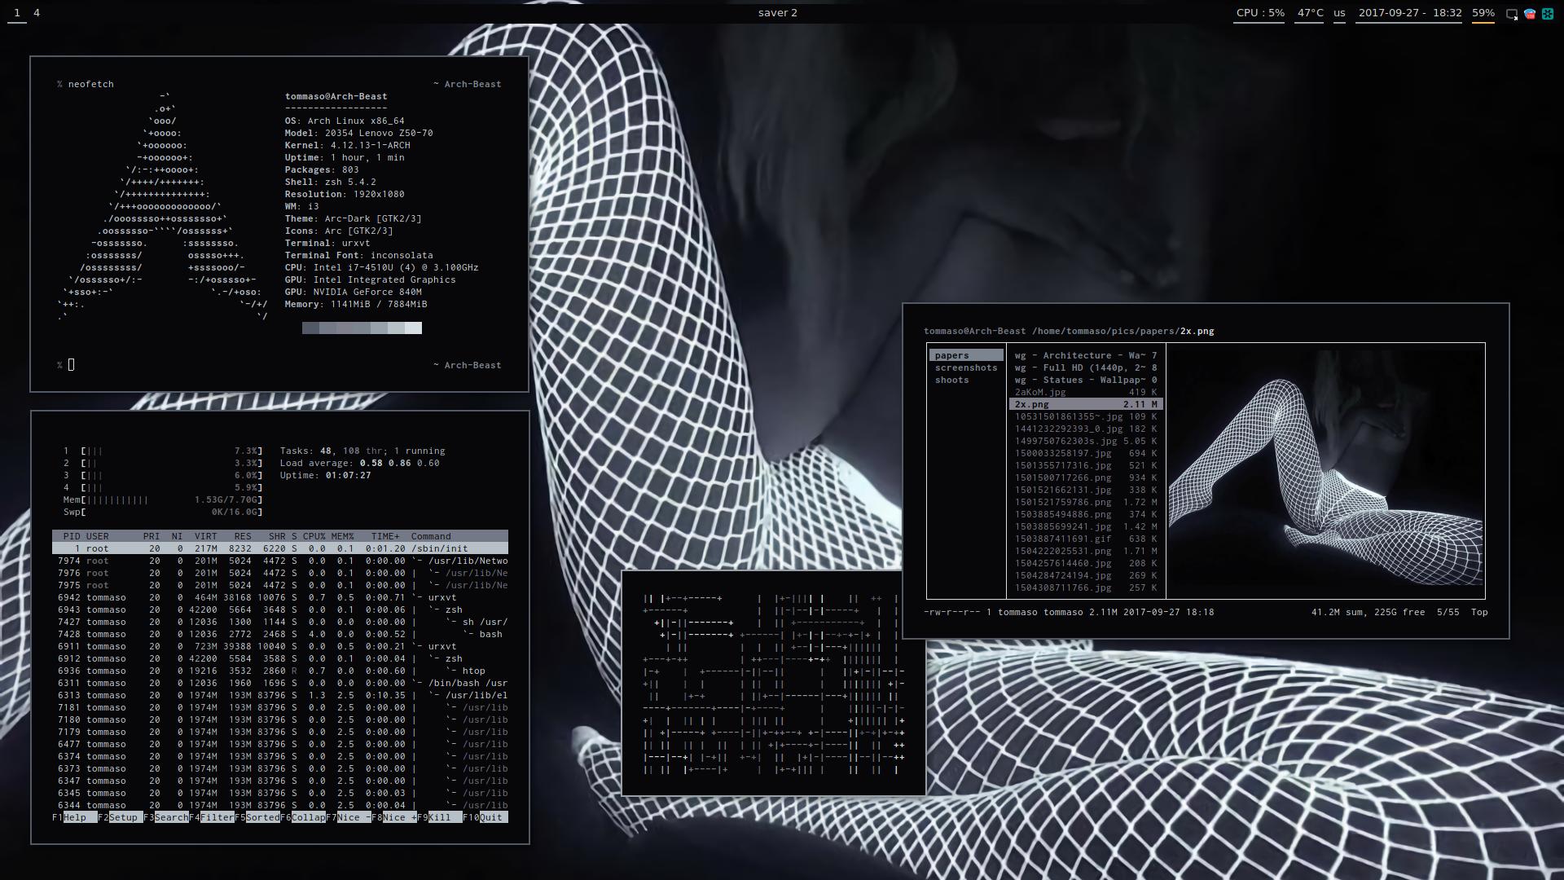Switch to workspace 4 in the bar
The height and width of the screenshot is (880, 1564).
click(x=37, y=13)
